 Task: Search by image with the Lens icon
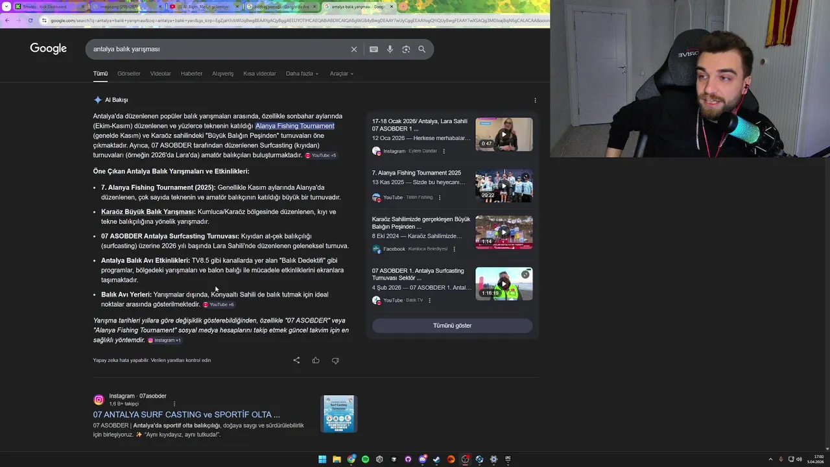click(x=406, y=49)
